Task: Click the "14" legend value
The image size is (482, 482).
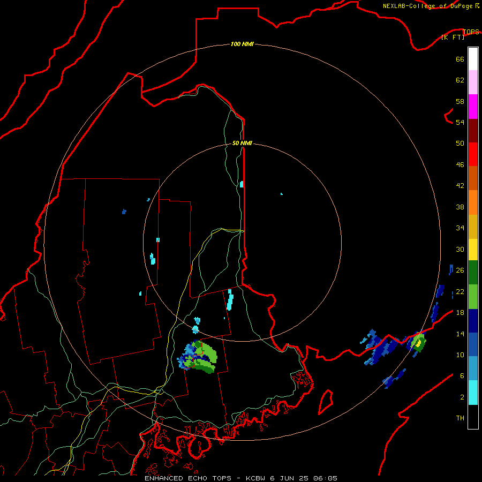Action: click(x=460, y=334)
